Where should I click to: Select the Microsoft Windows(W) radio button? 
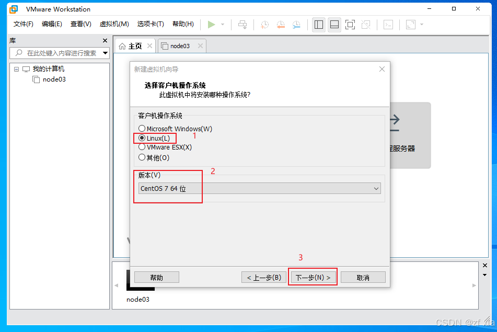coord(142,129)
